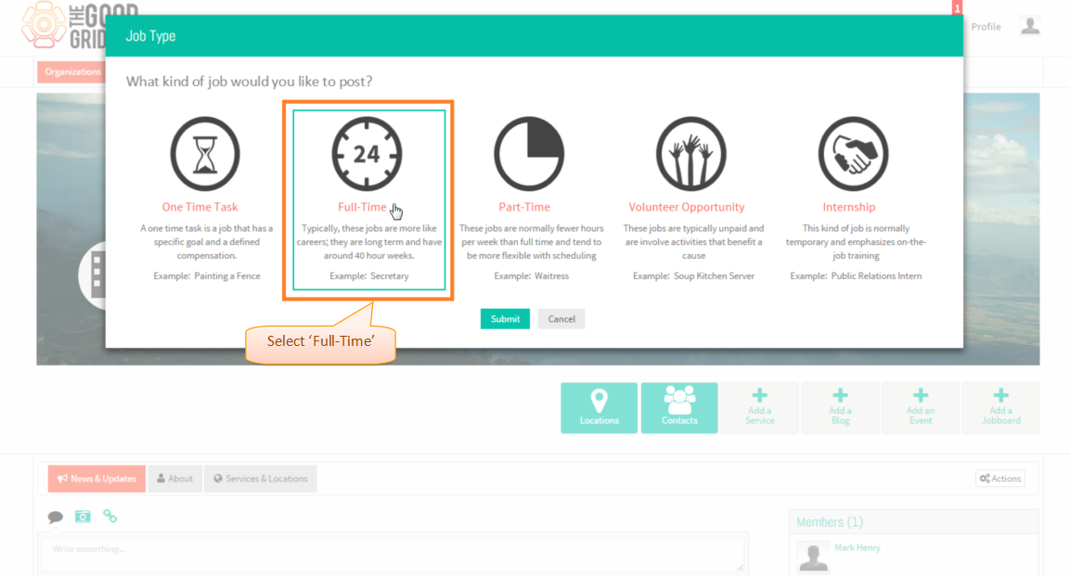Click the Write something text field

393,555
